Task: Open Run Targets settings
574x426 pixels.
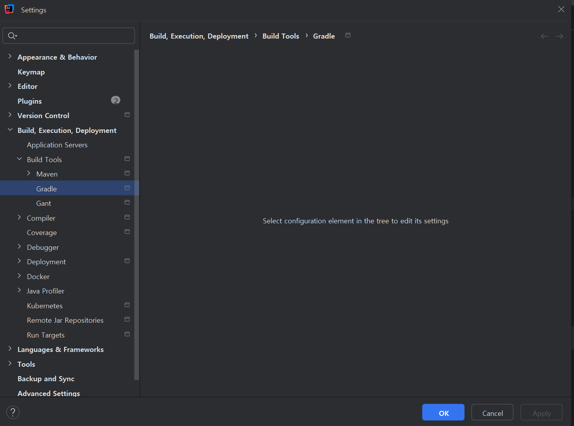Action: 46,335
